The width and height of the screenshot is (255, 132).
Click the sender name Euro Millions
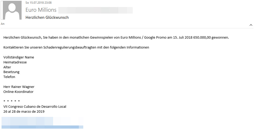(x=41, y=10)
